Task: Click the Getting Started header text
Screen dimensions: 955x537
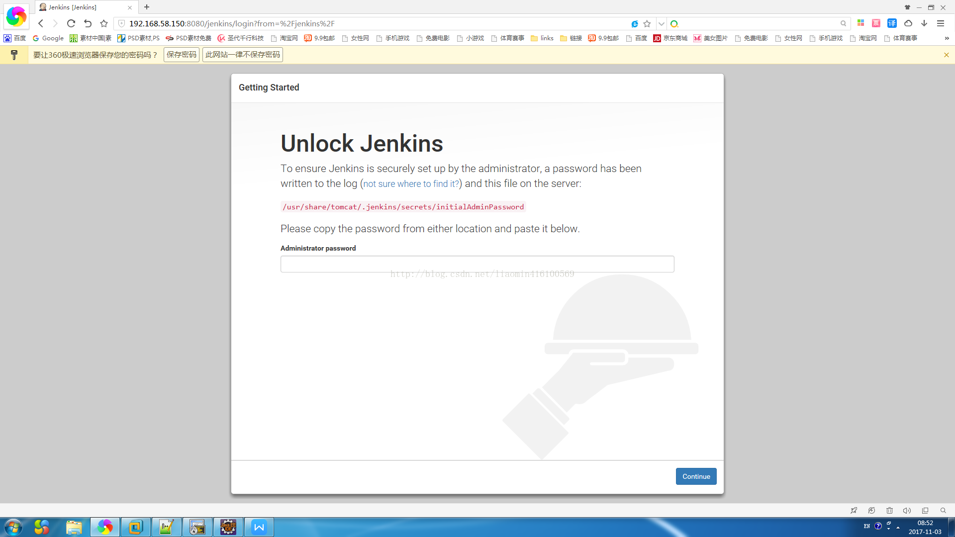Action: (269, 88)
